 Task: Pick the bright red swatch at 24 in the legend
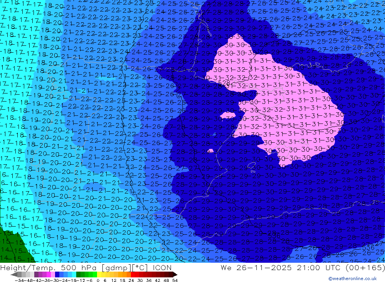[133, 274]
